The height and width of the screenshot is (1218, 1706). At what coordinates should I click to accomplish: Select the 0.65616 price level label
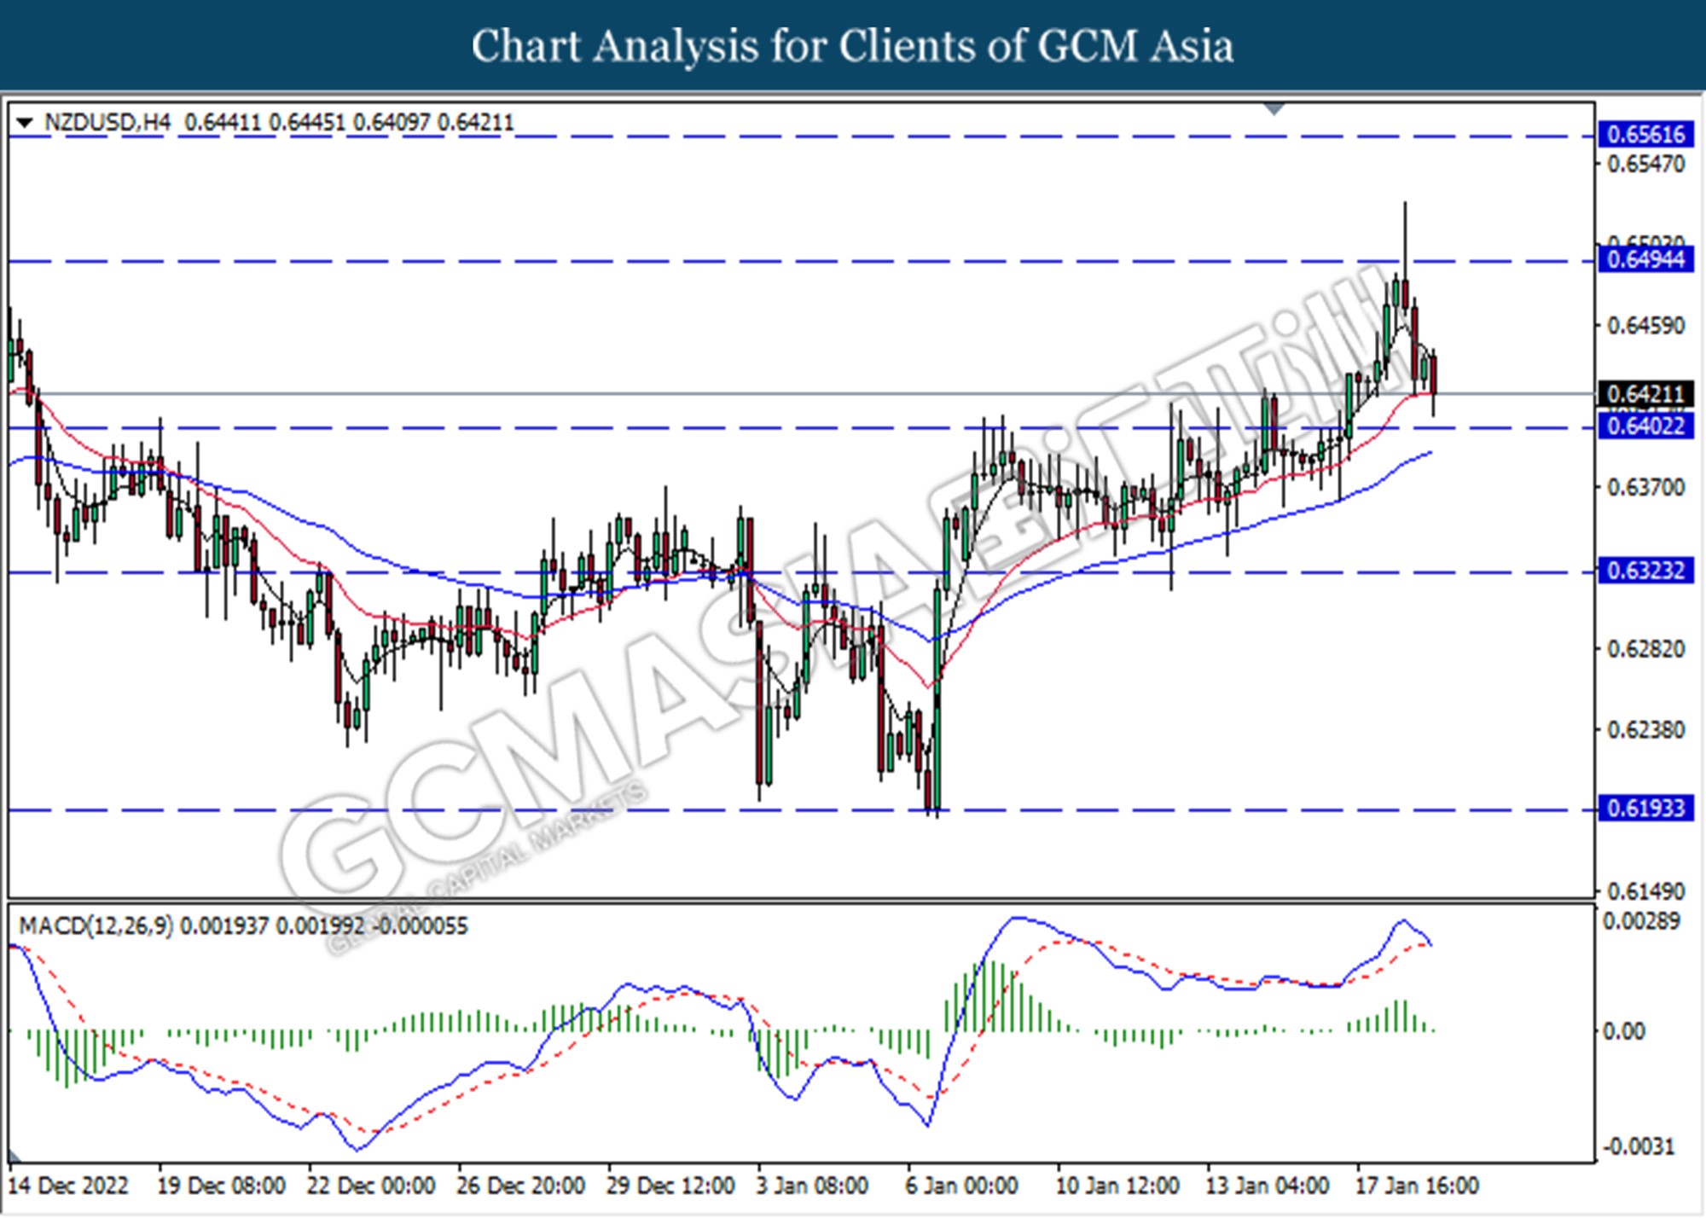pos(1645,135)
